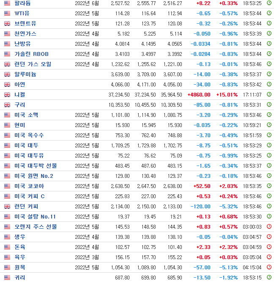This screenshot has width=274, height=282.
Task: Open the WTI유 commodity link
Action: pos(22,13)
